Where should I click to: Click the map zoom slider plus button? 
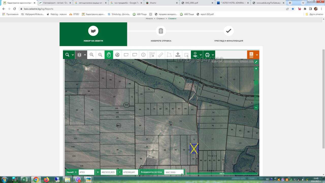pyautogui.click(x=256, y=69)
